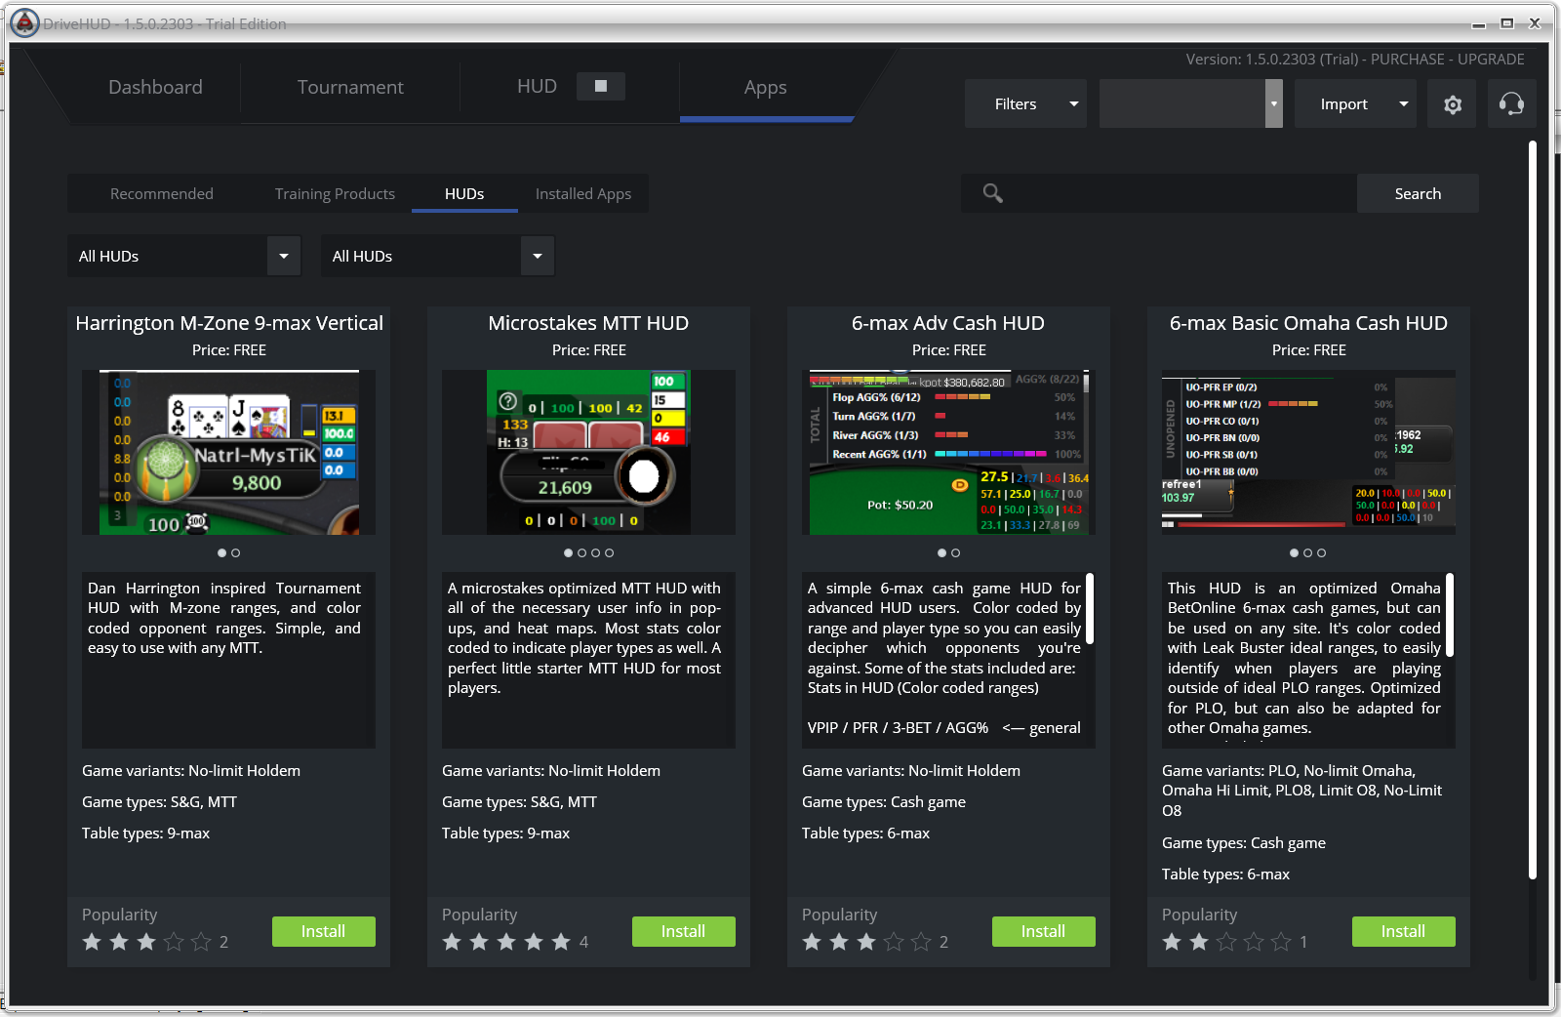Select the HUDs section tab
Viewport: 1561px width, 1017px height.
pyautogui.click(x=464, y=193)
